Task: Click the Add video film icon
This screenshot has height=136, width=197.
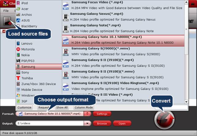Action: coord(7,21)
